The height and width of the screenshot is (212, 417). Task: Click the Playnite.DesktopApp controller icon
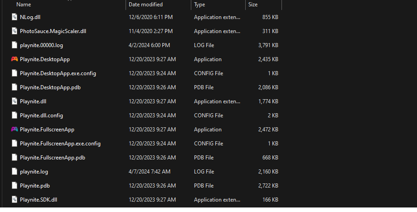[14, 59]
